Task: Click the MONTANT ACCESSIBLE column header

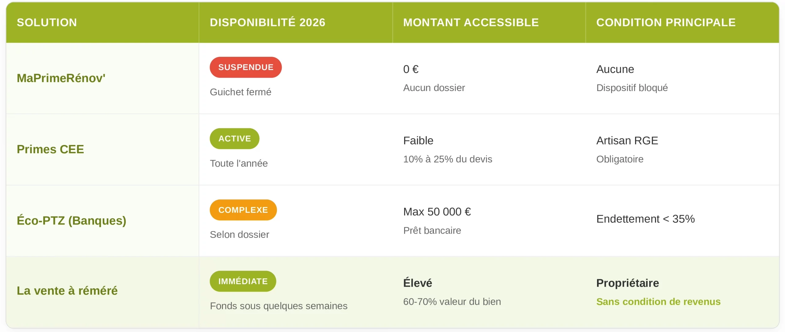Action: coord(471,22)
